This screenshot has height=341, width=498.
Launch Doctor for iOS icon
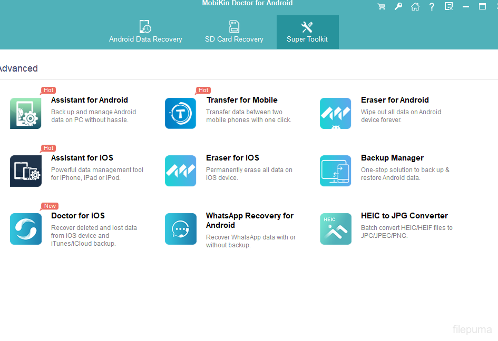(25, 229)
